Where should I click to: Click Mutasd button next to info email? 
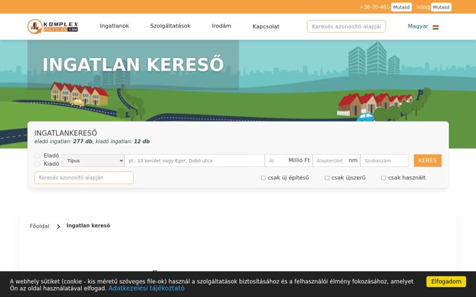tap(441, 7)
